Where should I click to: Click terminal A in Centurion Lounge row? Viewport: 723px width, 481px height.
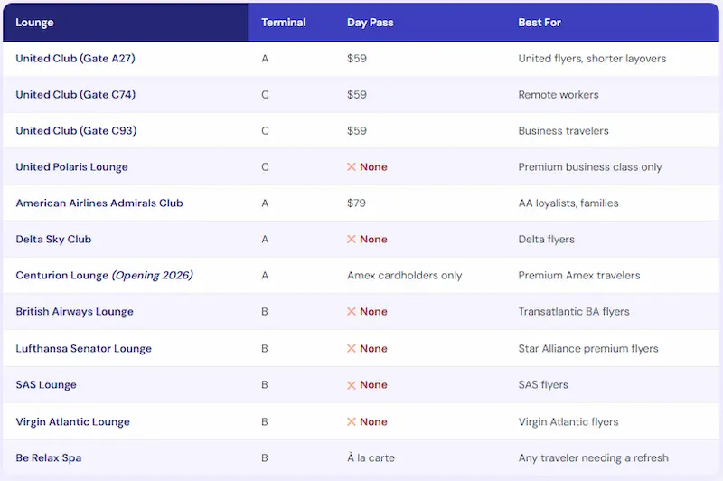(265, 276)
